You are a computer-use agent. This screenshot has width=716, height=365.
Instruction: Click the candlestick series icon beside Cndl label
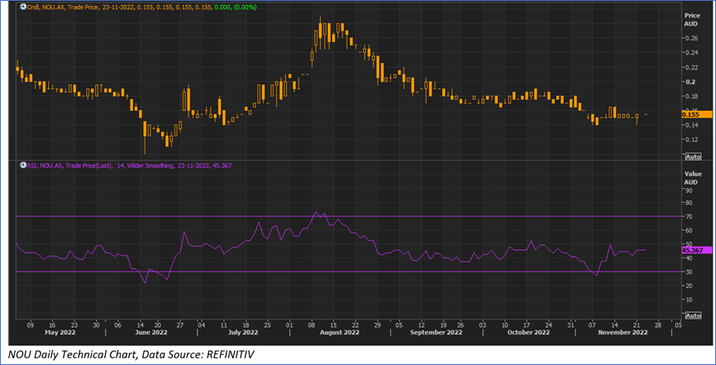[23, 7]
